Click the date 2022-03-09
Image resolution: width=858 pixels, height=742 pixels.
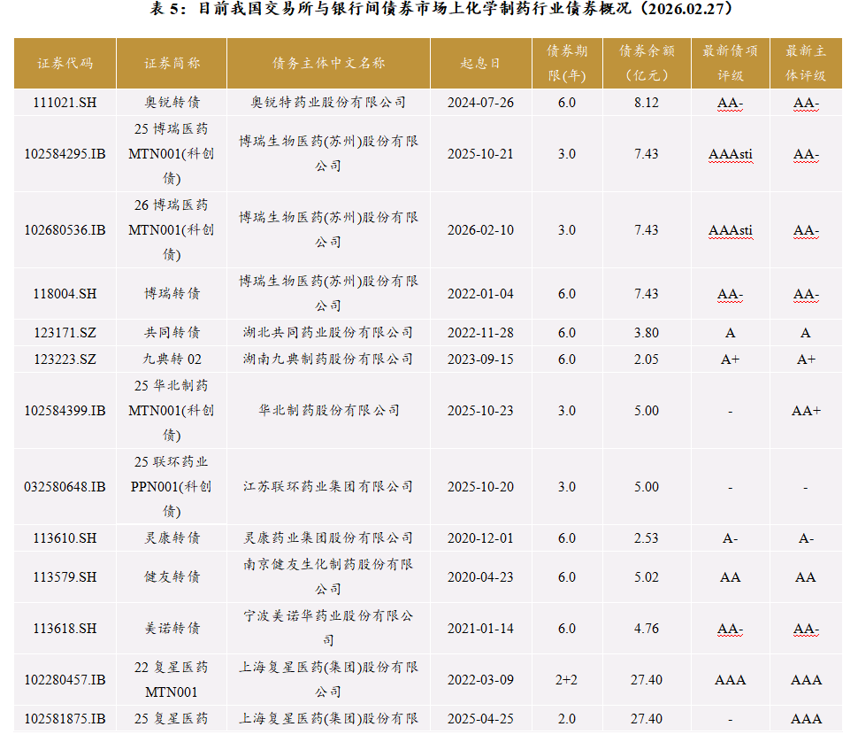pyautogui.click(x=480, y=680)
